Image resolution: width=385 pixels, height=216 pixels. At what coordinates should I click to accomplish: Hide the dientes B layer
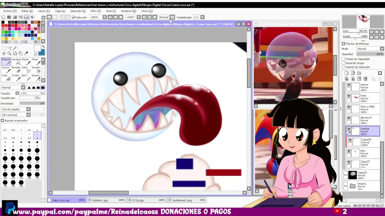(x=349, y=118)
